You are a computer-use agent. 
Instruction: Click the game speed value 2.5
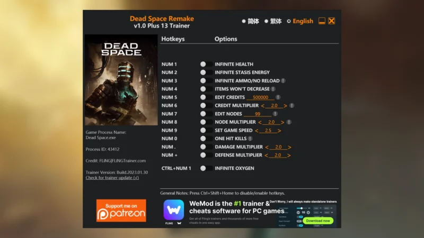pyautogui.click(x=268, y=130)
